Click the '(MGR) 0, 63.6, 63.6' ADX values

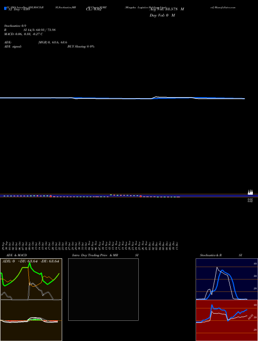(x=53, y=42)
